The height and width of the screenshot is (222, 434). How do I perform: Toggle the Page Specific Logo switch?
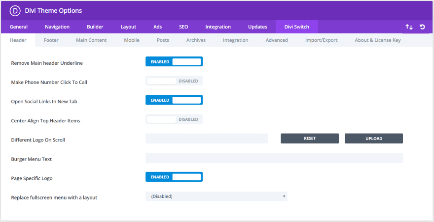coord(174,177)
